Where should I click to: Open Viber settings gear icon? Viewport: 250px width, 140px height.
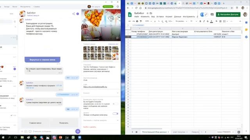(118, 7)
